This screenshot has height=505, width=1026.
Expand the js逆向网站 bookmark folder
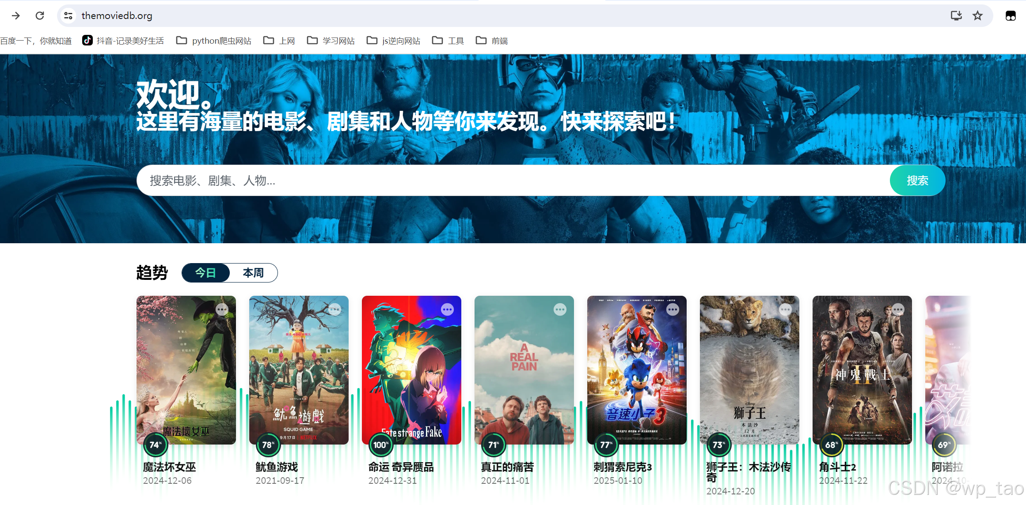click(x=393, y=41)
